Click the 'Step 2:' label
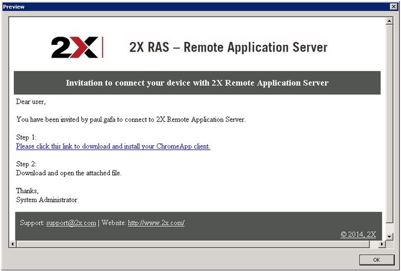 pyautogui.click(x=27, y=164)
